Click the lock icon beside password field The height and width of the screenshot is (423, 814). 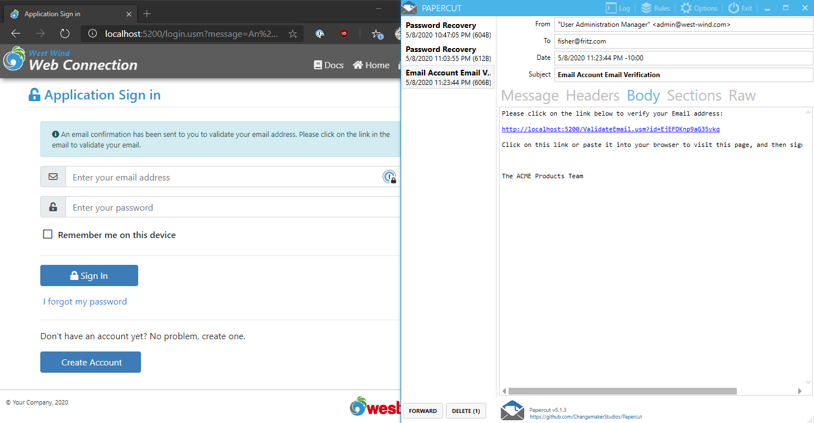click(53, 207)
